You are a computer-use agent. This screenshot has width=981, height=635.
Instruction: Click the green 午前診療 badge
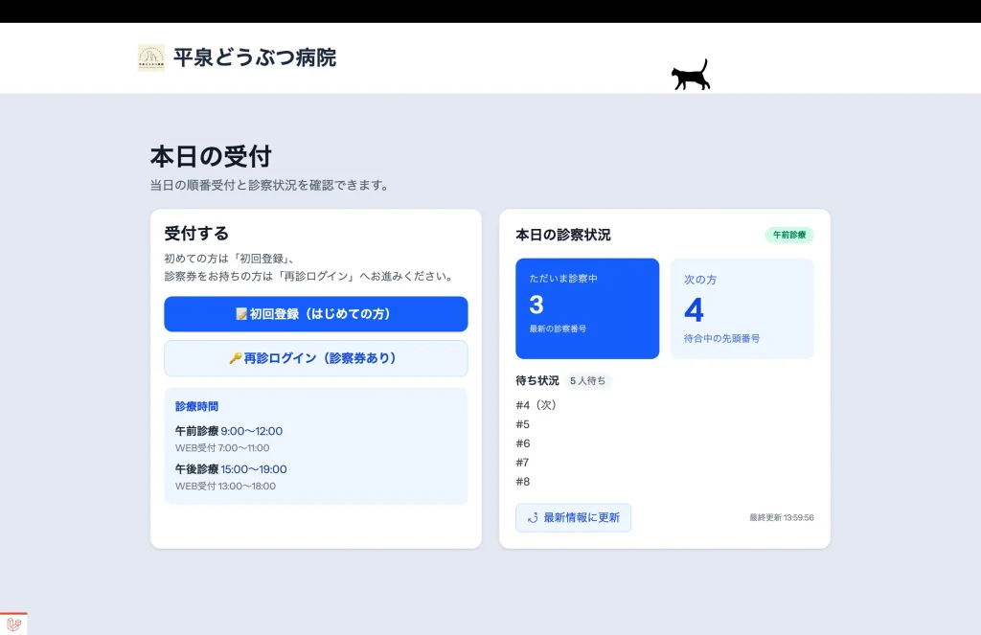(x=788, y=235)
